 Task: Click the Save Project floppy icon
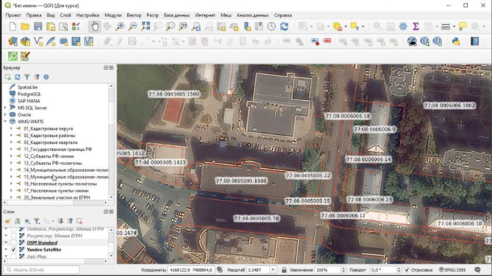tap(38, 26)
